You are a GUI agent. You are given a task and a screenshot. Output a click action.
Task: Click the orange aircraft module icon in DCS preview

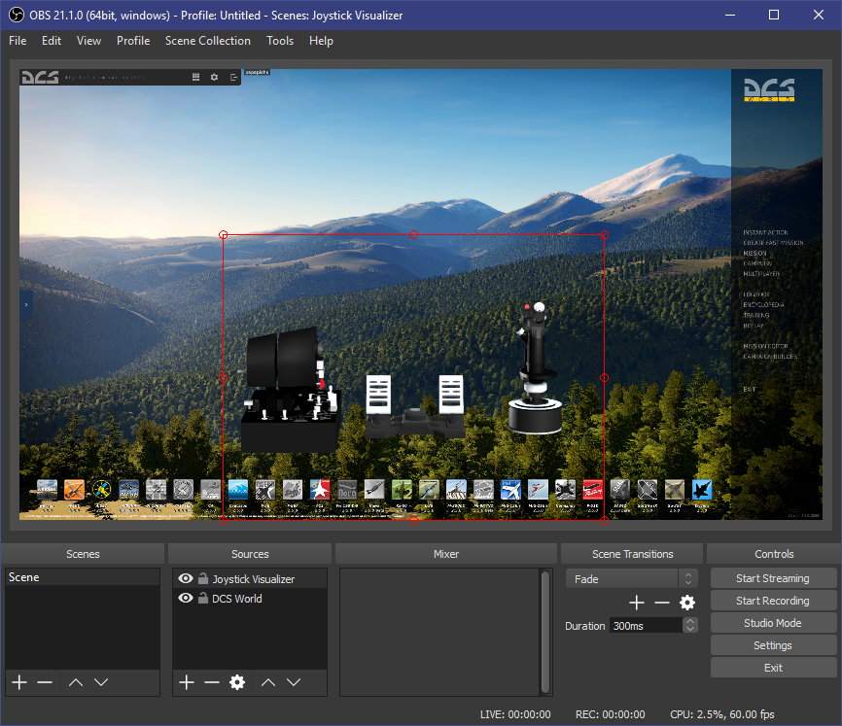(74, 490)
